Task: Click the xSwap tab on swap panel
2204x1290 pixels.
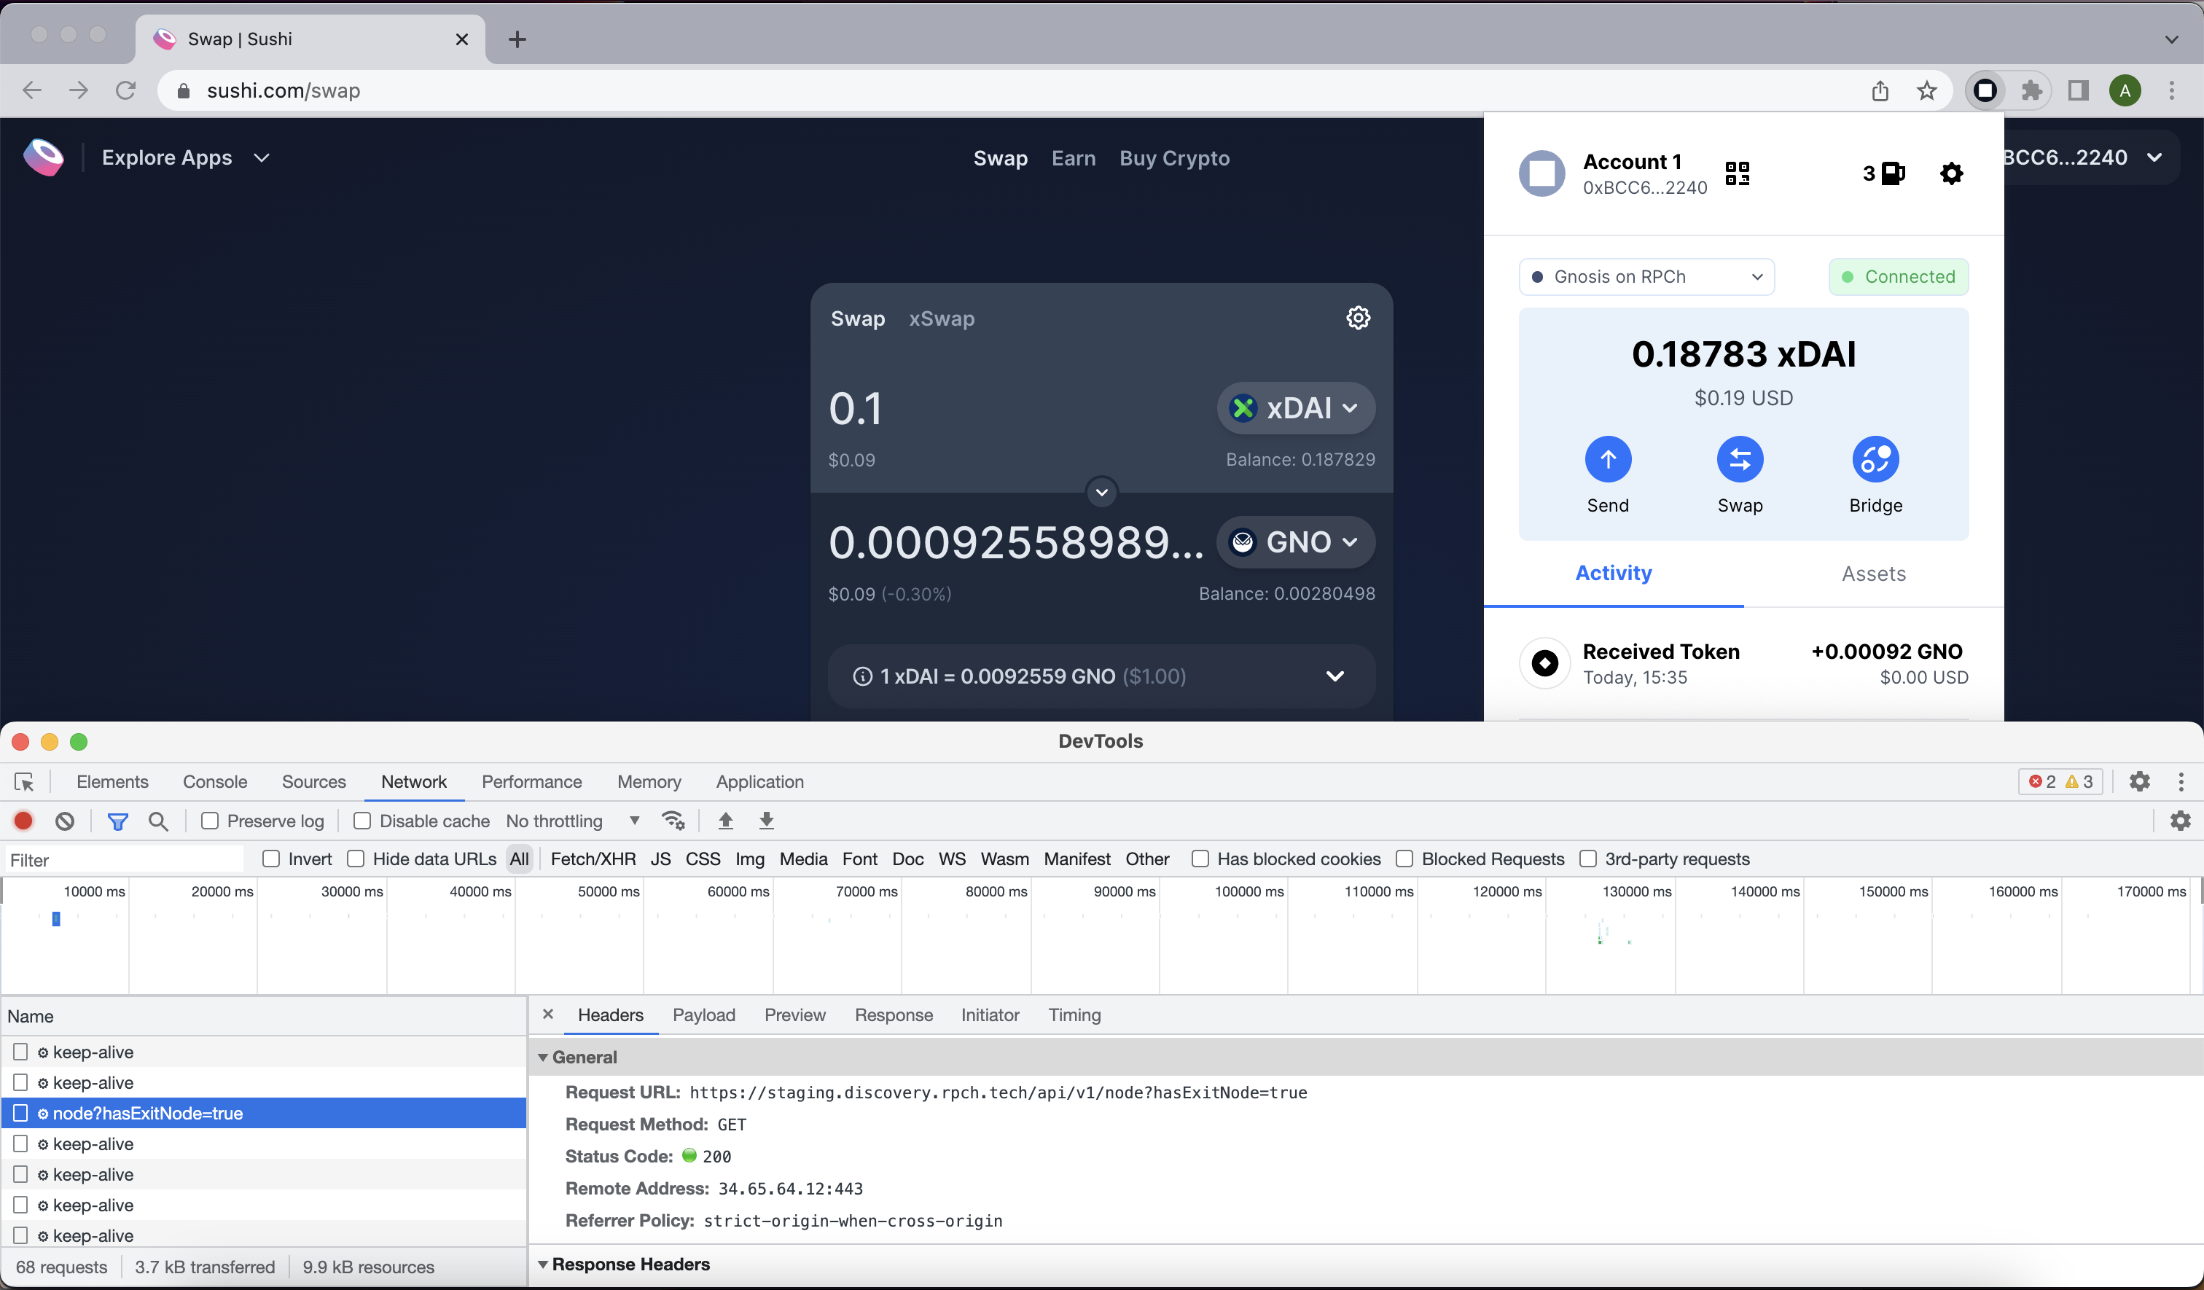Action: pyautogui.click(x=943, y=318)
